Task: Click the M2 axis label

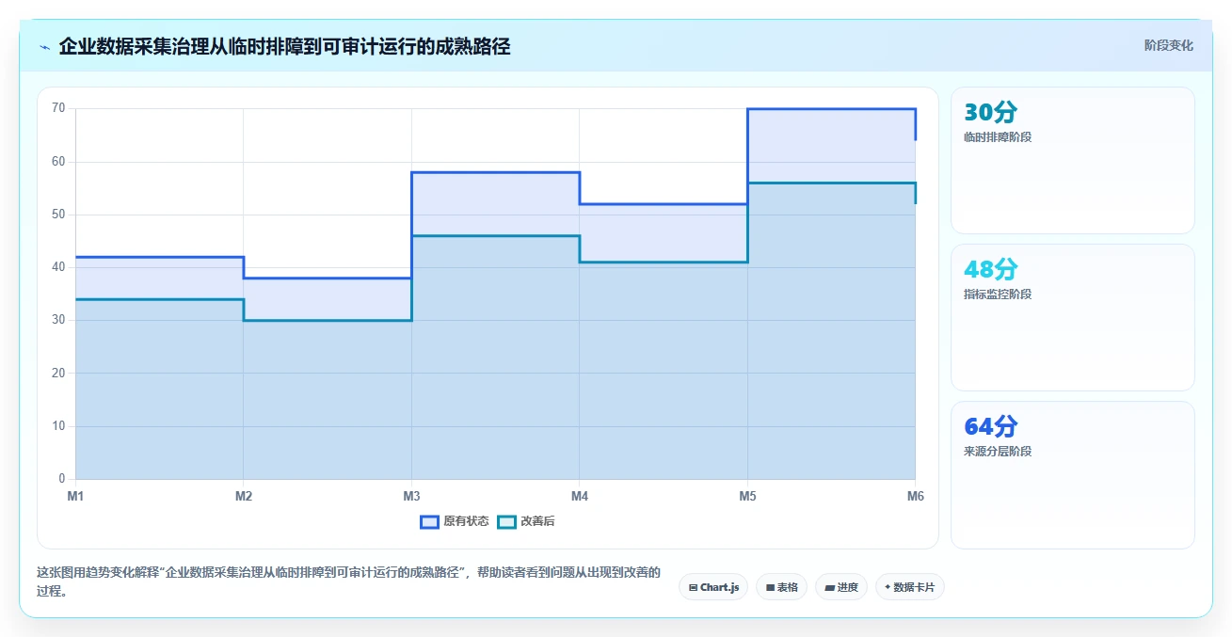Action: (243, 496)
